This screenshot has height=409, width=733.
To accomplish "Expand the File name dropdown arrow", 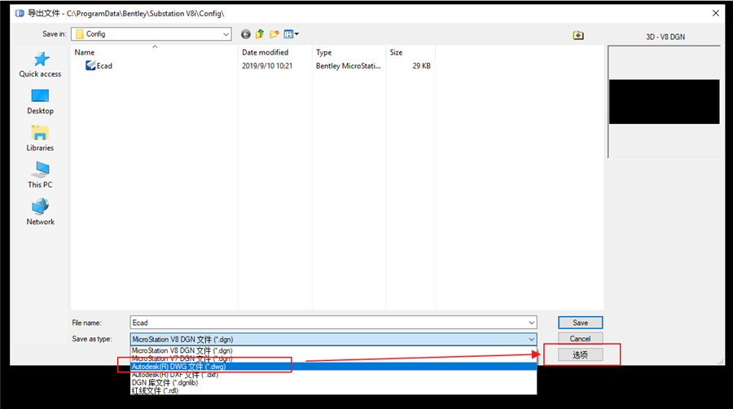I will click(532, 323).
